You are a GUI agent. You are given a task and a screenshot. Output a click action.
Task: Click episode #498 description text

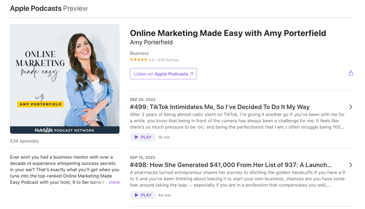pyautogui.click(x=237, y=179)
